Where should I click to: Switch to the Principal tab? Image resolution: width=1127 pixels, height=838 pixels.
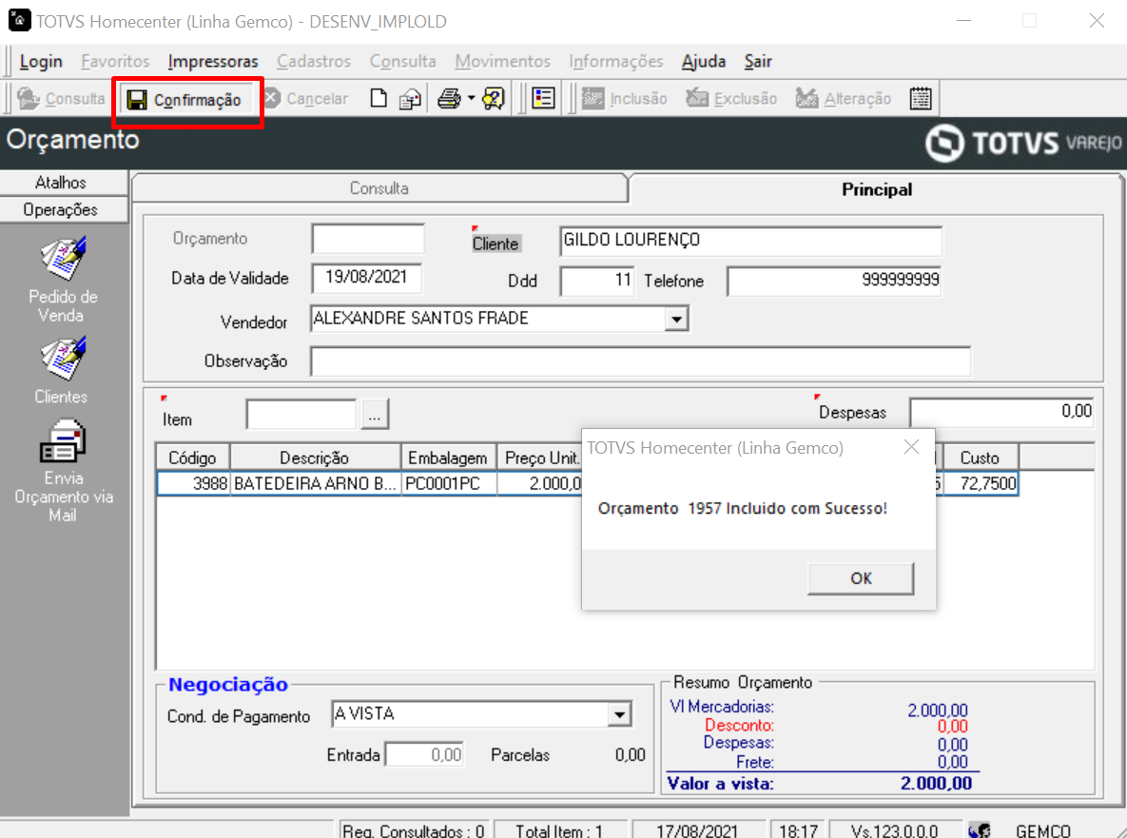(876, 189)
